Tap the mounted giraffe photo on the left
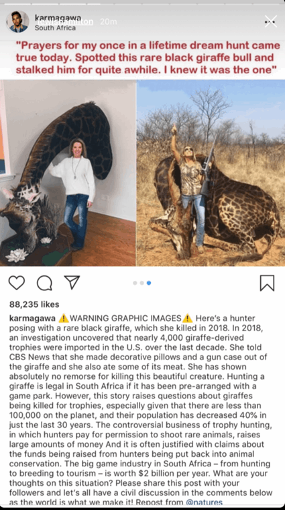The width and height of the screenshot is (285, 510). (68, 173)
